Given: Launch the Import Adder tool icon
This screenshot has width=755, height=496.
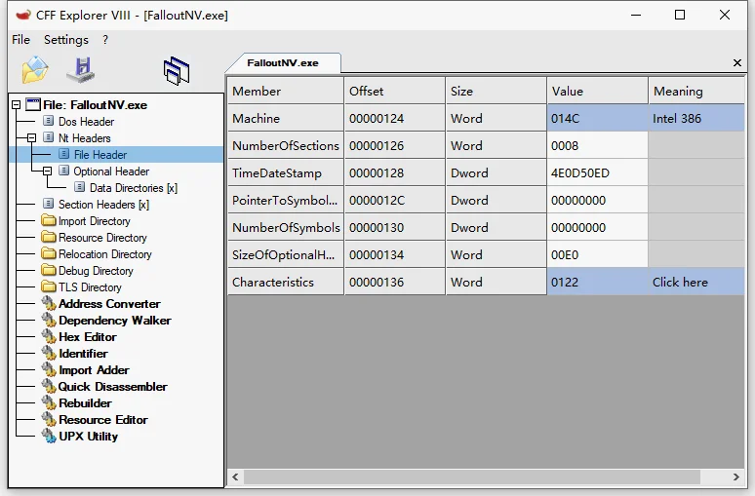Looking at the screenshot, I should click(49, 369).
